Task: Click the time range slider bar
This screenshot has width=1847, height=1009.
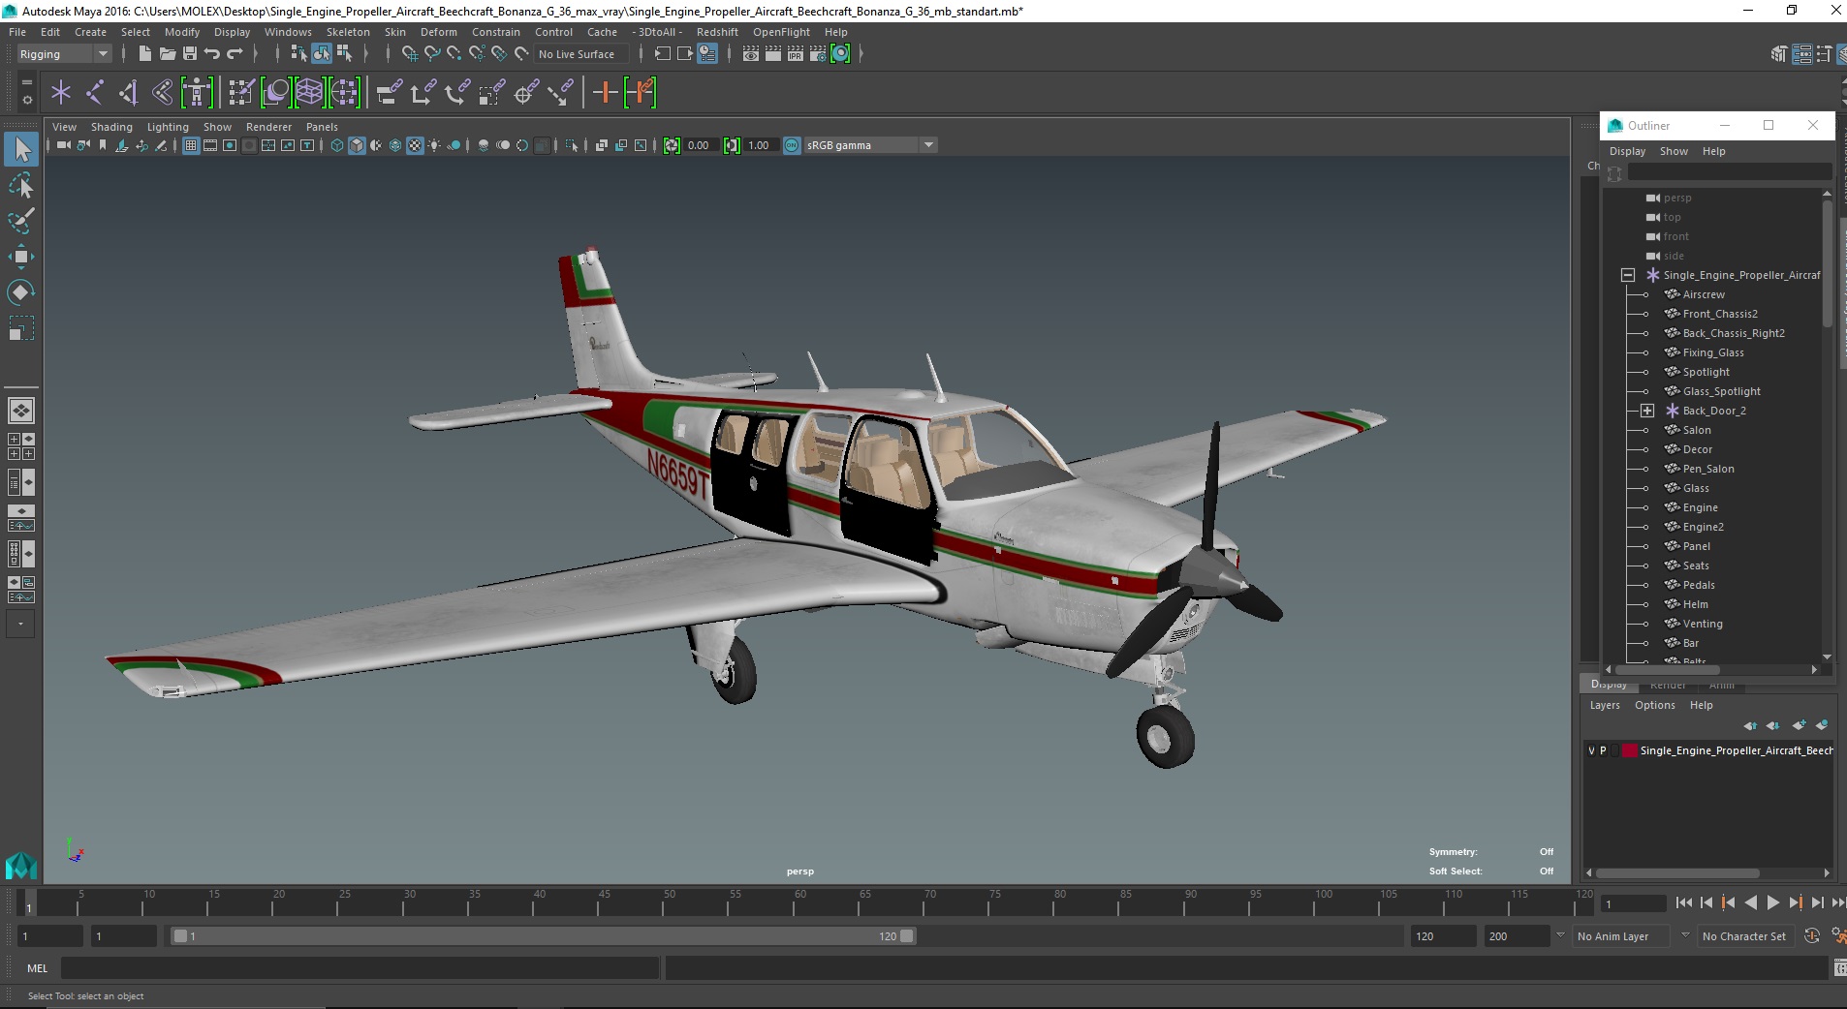Action: tap(543, 936)
